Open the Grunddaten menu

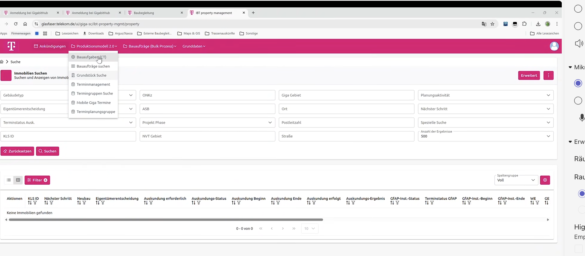pos(194,46)
